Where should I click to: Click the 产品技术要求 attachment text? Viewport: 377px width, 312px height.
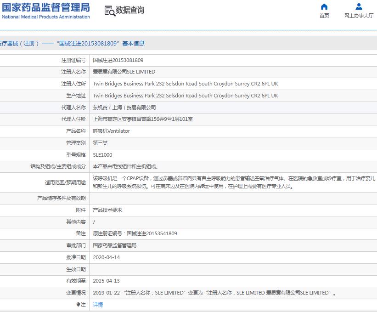(x=107, y=210)
